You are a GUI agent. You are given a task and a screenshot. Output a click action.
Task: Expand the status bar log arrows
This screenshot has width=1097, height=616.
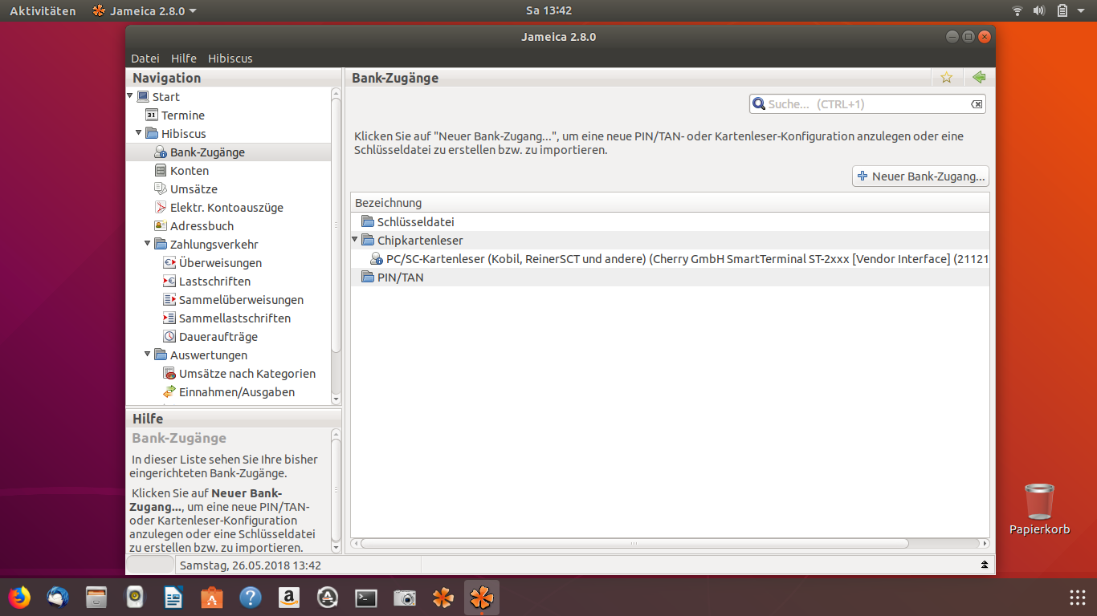[985, 565]
